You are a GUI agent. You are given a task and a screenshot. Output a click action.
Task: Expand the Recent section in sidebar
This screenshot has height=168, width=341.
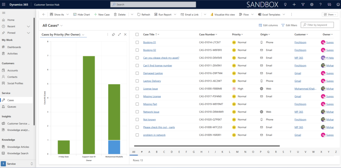(x=28, y=26)
